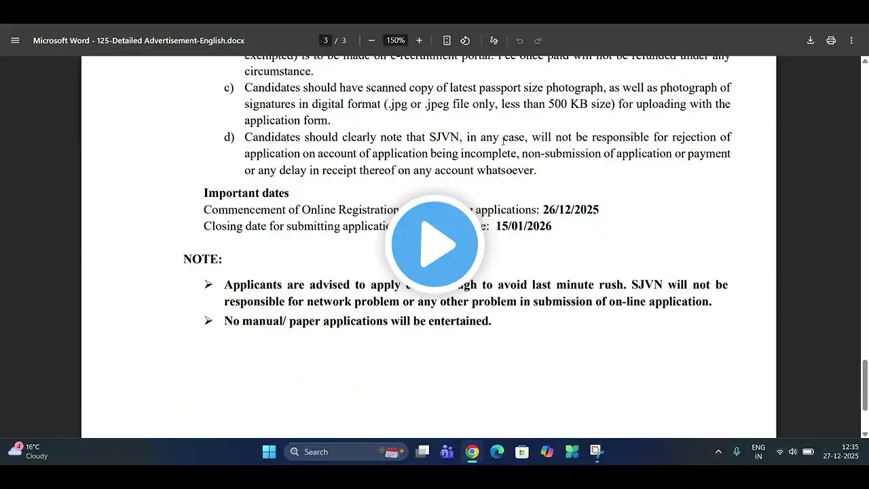Viewport: 869px width, 489px height.
Task: Click the scroll down arrow of the document
Action: point(865,434)
